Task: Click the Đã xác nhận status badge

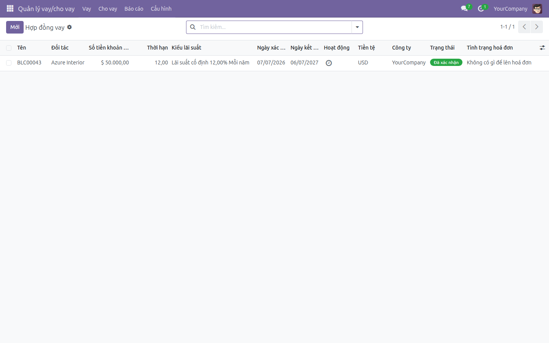Action: pos(446,63)
